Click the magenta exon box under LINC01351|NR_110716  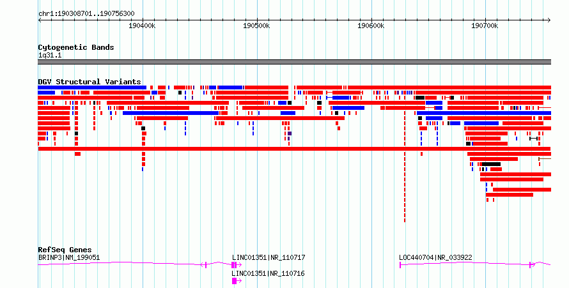[x=235, y=281]
